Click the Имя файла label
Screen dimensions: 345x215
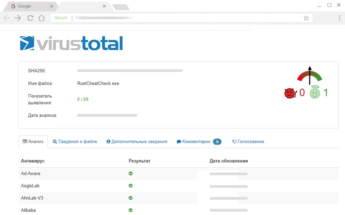pos(40,83)
